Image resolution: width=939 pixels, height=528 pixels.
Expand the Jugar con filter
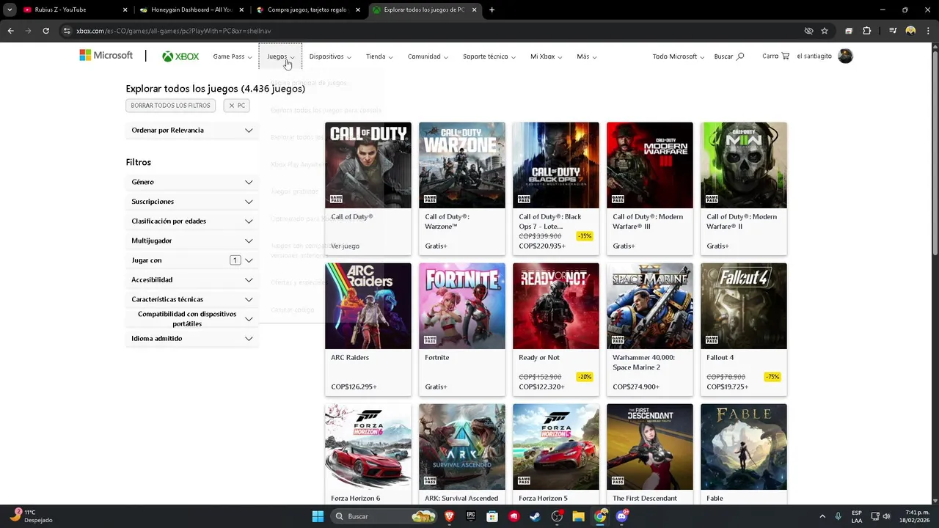[191, 260]
